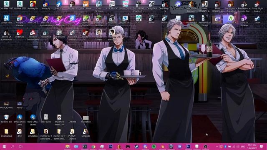Open the Cities Skylines shortcut

(99, 7)
